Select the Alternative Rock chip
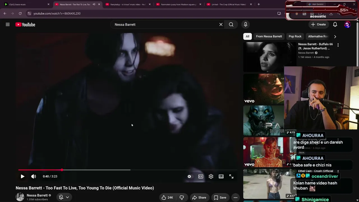Viewport: 359px width, 202px height. click(x=318, y=36)
